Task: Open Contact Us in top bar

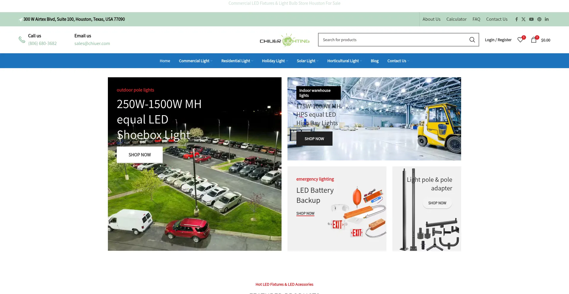Action: pyautogui.click(x=497, y=19)
